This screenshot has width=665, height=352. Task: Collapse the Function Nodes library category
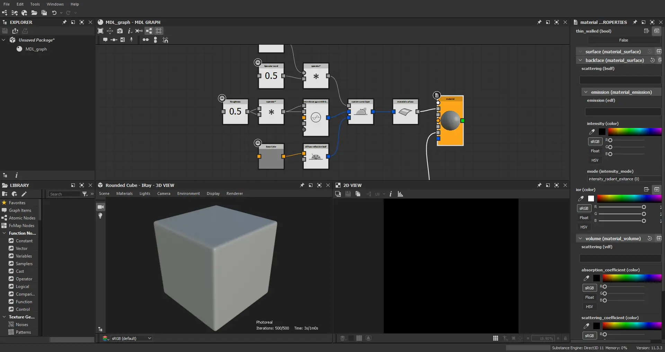(4, 233)
